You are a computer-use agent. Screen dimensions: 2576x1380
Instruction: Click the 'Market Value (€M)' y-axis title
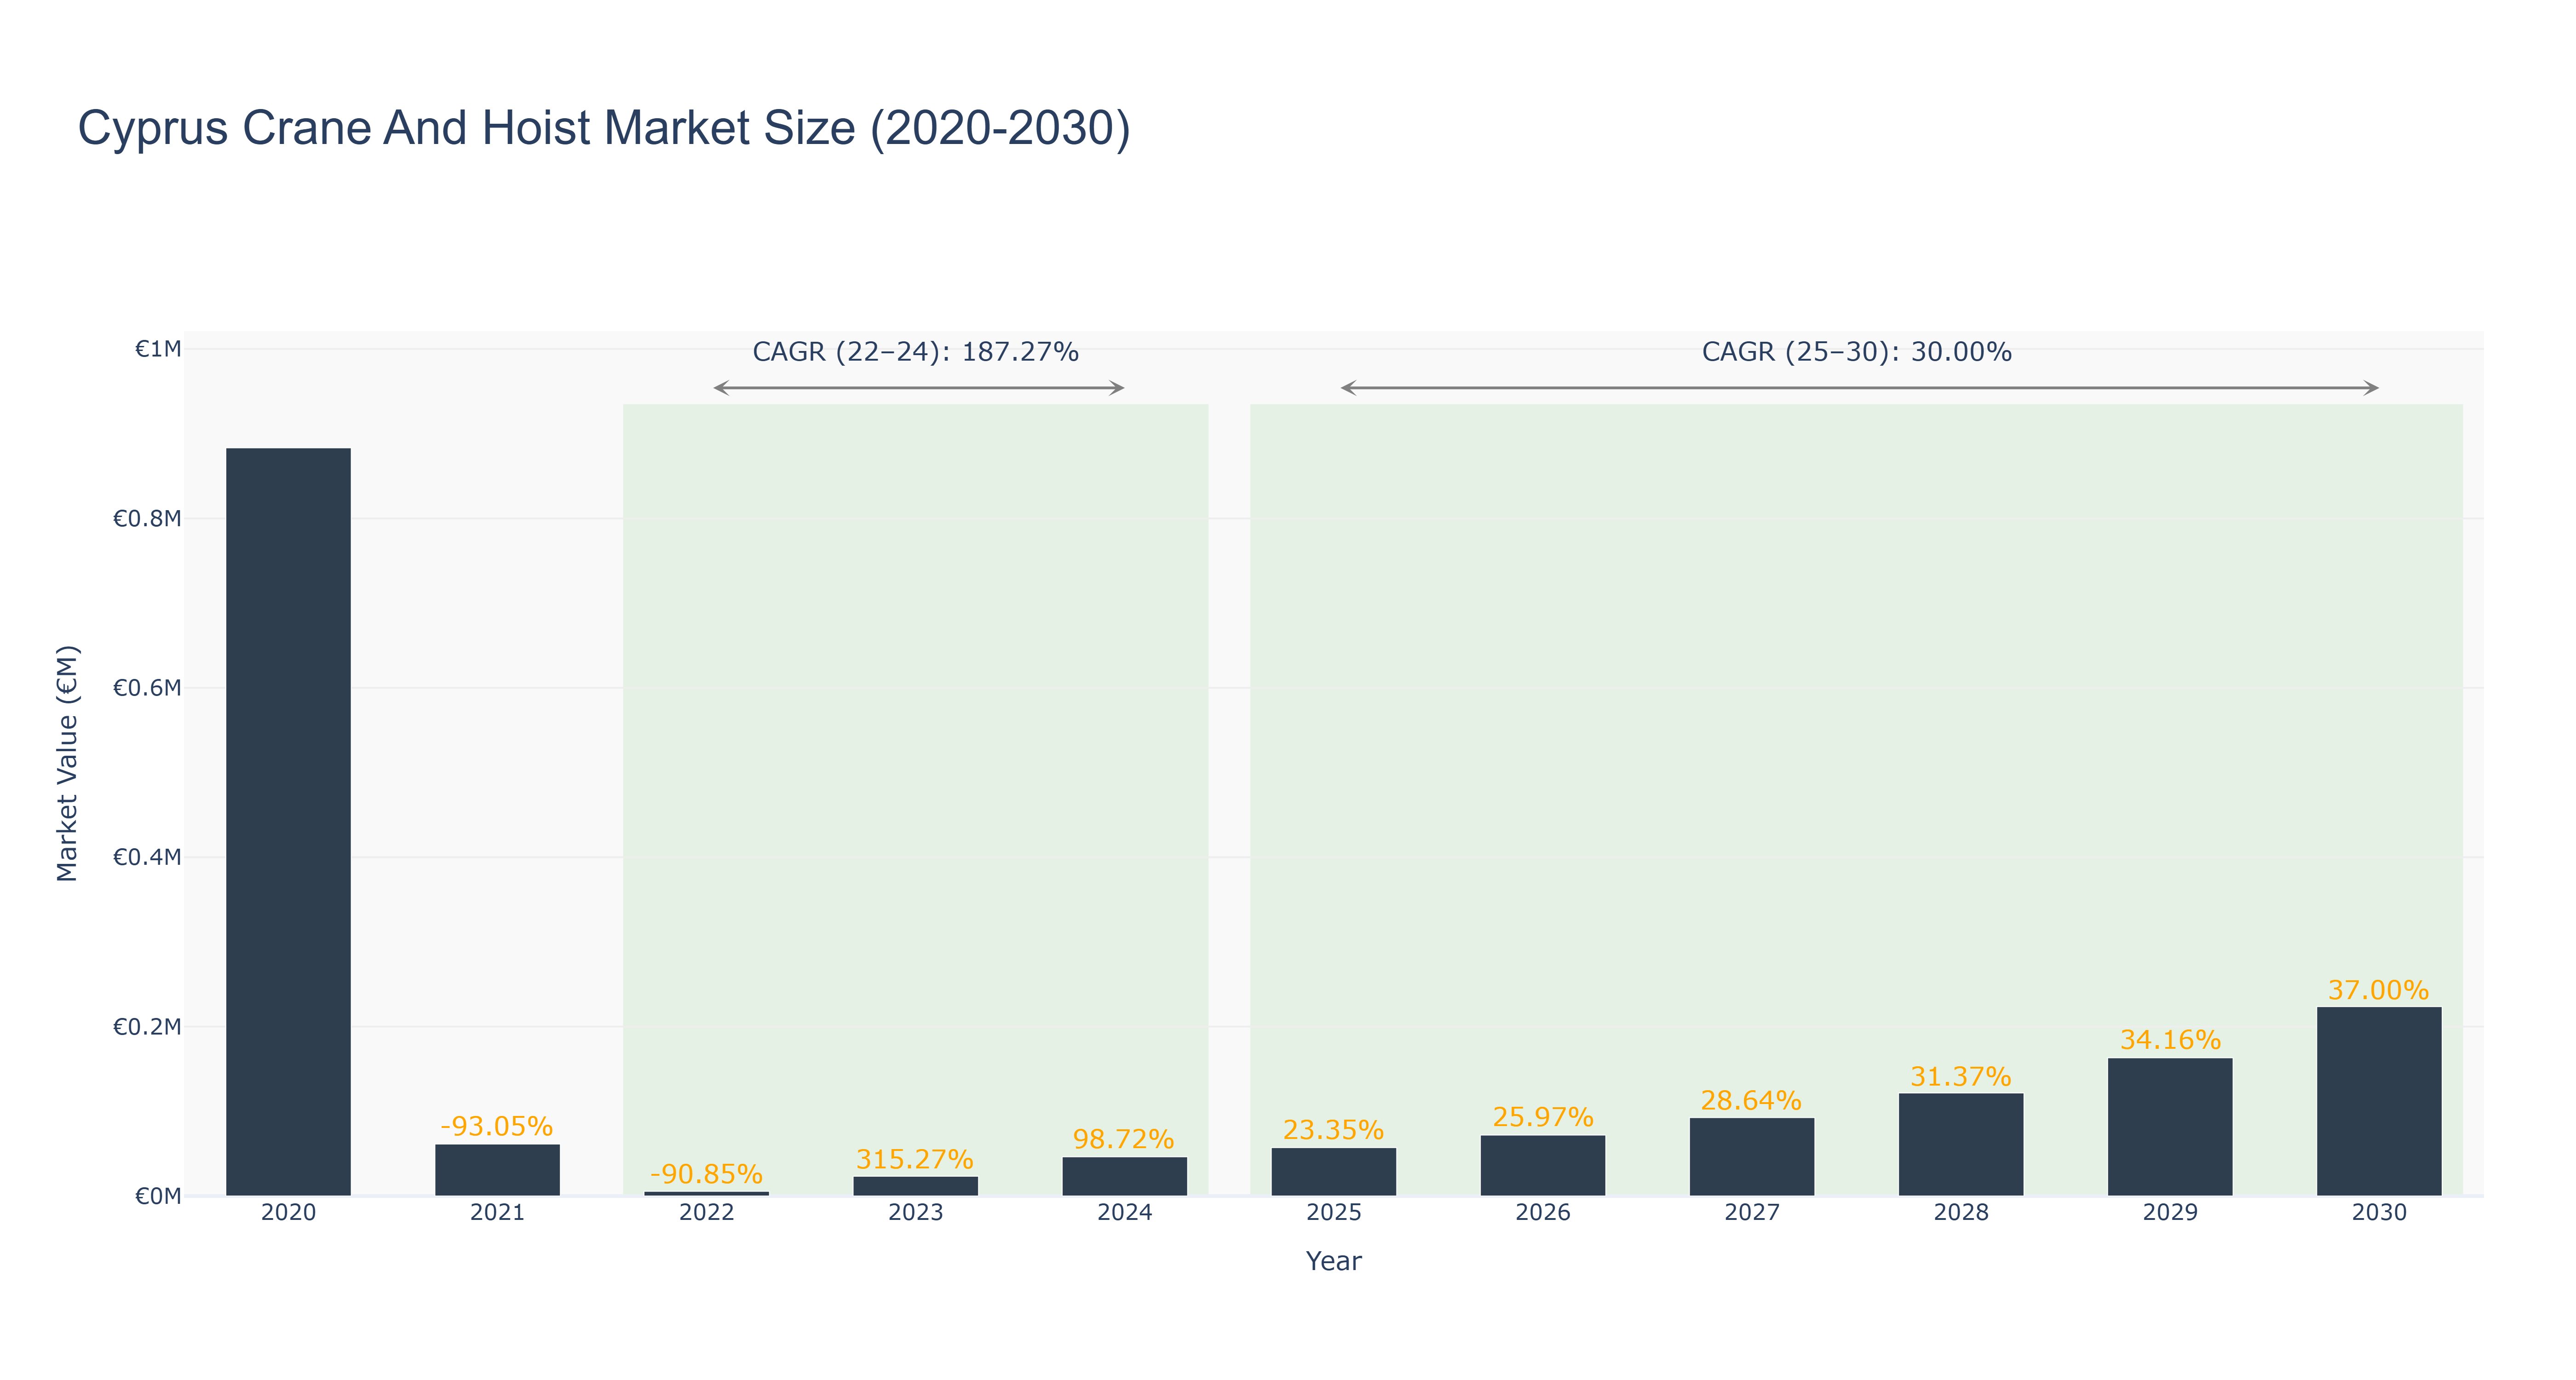[x=67, y=763]
